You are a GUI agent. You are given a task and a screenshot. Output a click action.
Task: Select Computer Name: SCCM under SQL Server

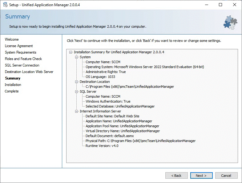click(103, 96)
